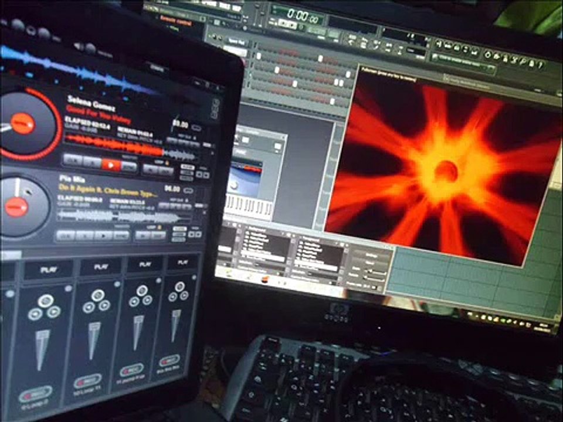Toggle the round indicator dot atop third sampler
This screenshot has width=563, height=422.
(159, 280)
